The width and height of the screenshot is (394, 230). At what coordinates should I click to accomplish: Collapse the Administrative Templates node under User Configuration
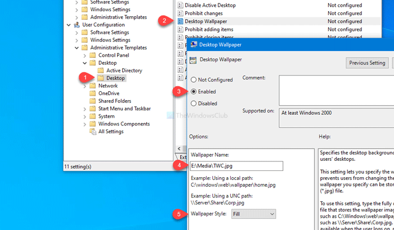77,48
